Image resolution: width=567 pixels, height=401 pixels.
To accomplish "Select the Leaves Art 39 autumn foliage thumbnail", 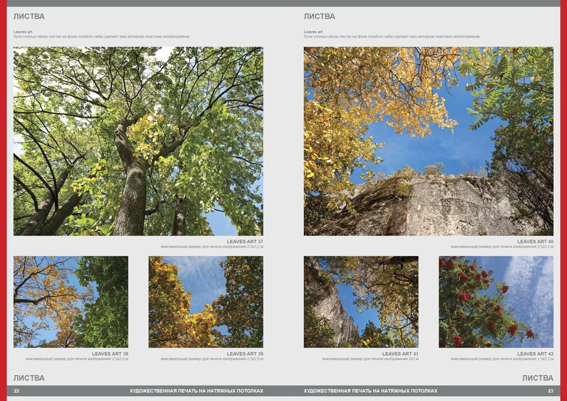I will click(206, 302).
